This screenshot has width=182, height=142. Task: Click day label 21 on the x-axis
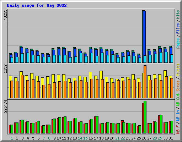pyautogui.click(x=117, y=138)
